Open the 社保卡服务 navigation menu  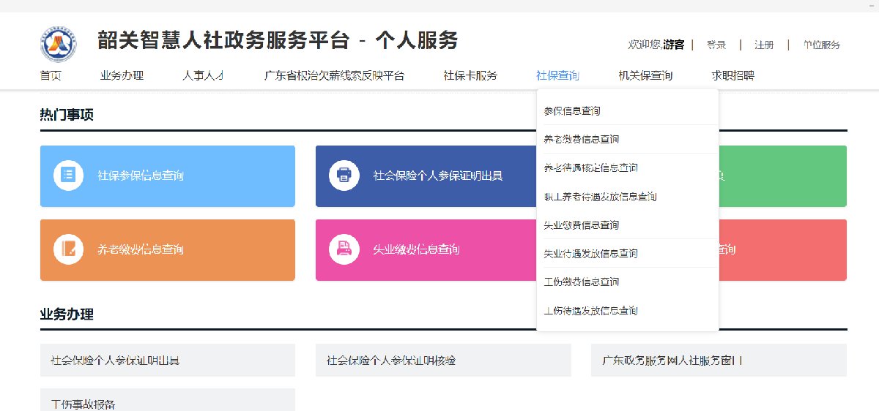470,75
